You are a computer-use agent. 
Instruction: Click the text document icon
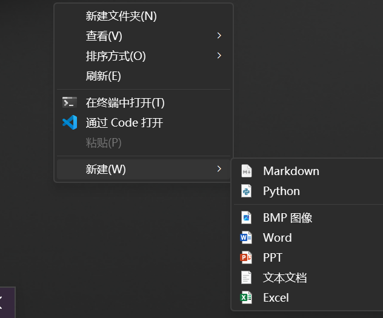[x=246, y=277]
